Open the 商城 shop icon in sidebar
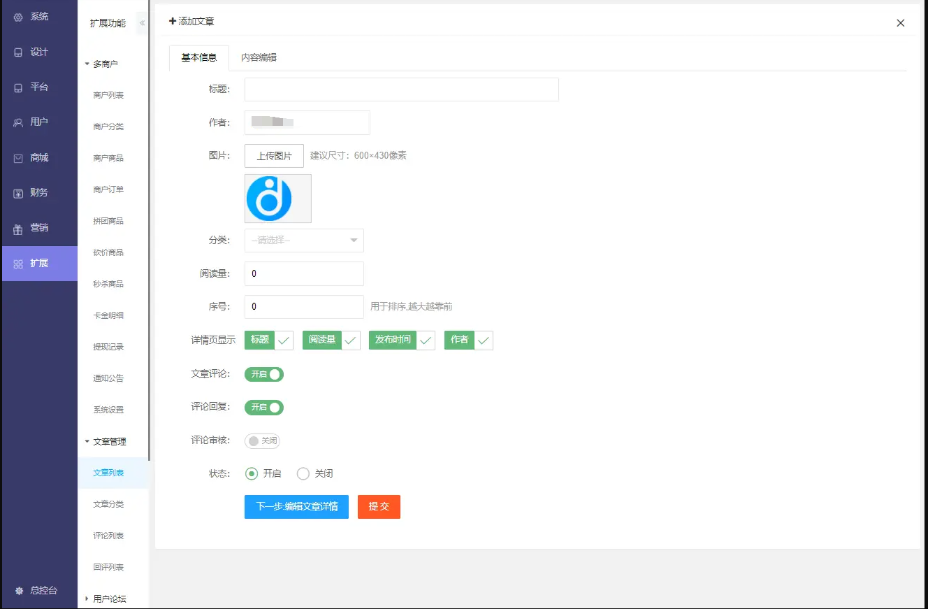Screen dimensions: 928x609 pos(18,158)
